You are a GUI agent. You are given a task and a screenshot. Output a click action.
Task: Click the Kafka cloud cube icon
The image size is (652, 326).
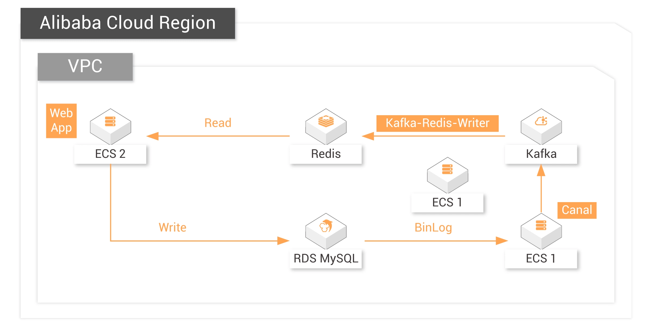tap(541, 126)
